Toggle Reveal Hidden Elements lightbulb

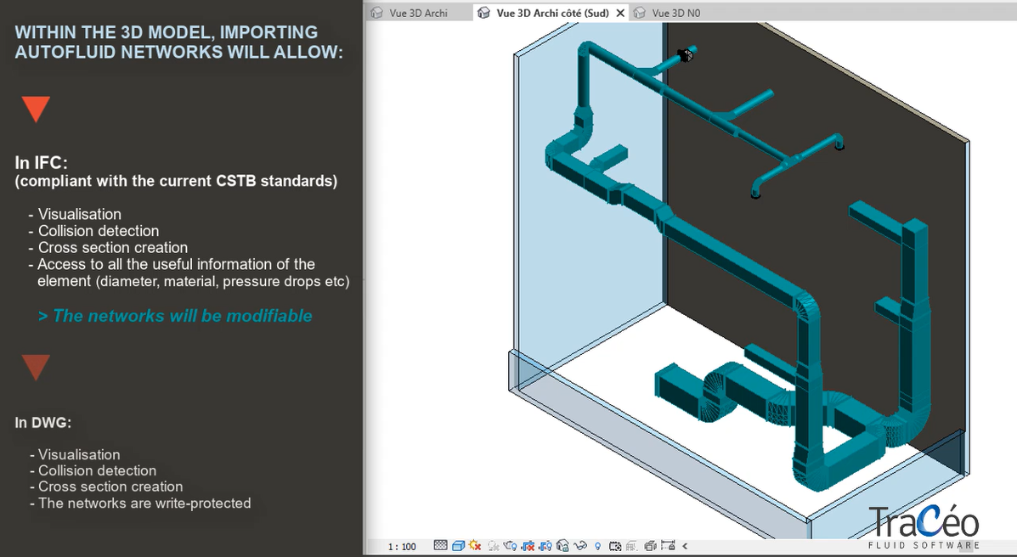[x=596, y=545]
